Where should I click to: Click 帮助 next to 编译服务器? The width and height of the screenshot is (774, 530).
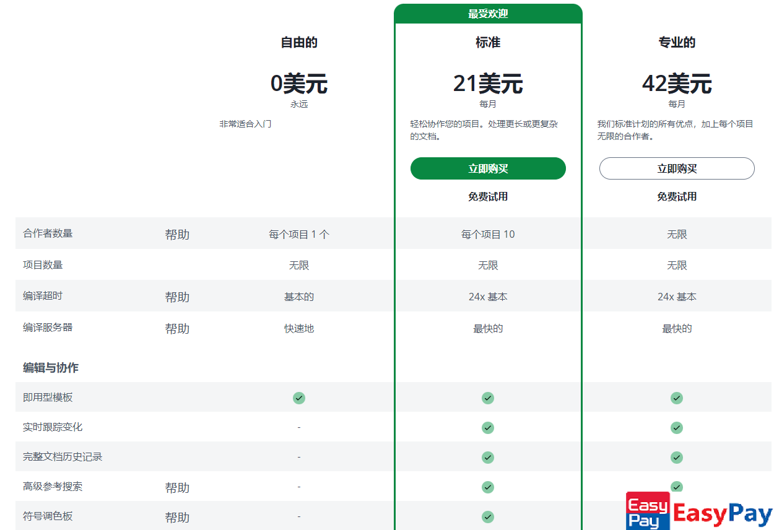[177, 329]
